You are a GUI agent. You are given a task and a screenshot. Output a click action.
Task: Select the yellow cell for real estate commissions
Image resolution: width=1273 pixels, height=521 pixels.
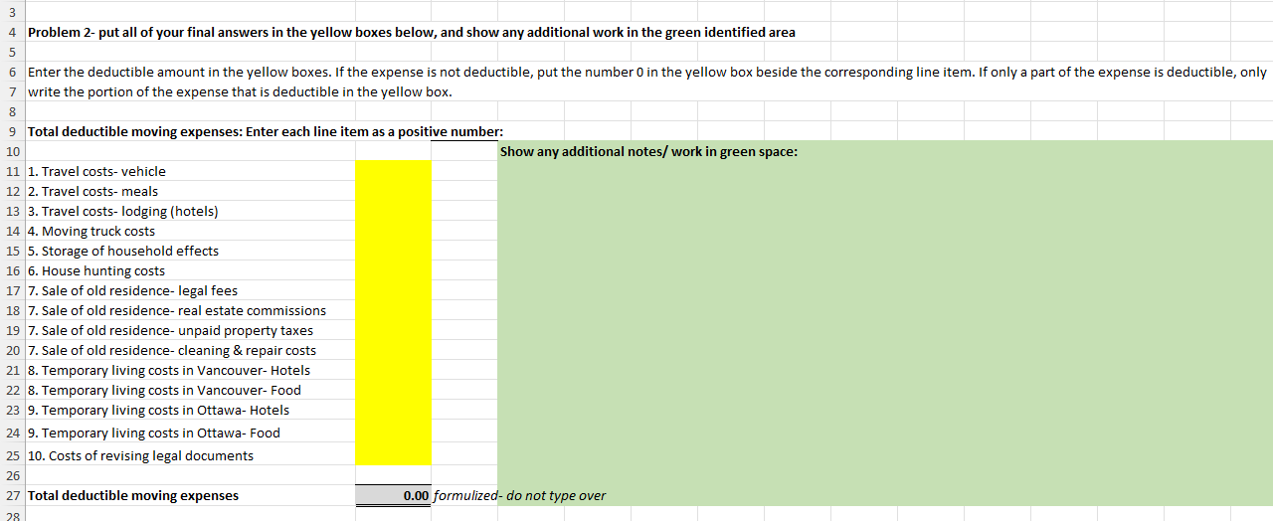pos(393,310)
